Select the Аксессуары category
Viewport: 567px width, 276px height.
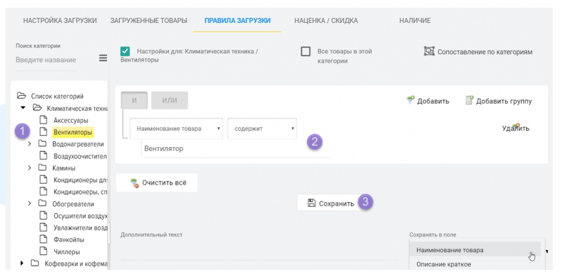point(71,120)
